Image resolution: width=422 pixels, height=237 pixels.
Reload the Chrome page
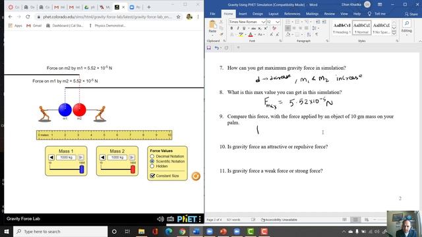pyautogui.click(x=28, y=16)
